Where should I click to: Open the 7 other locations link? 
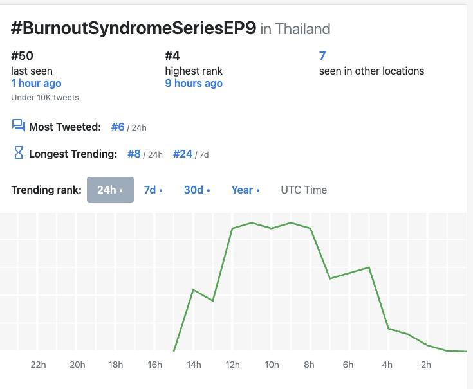[322, 56]
